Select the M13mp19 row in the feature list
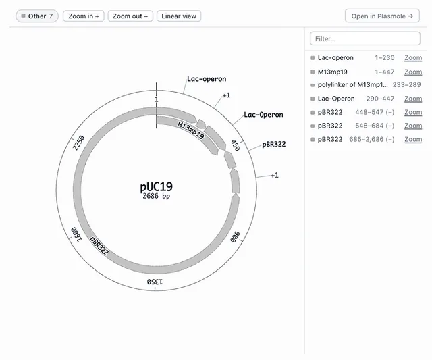The width and height of the screenshot is (432, 360). click(366, 72)
